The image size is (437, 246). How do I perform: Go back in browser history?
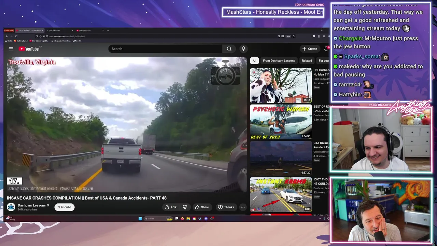coord(6,36)
